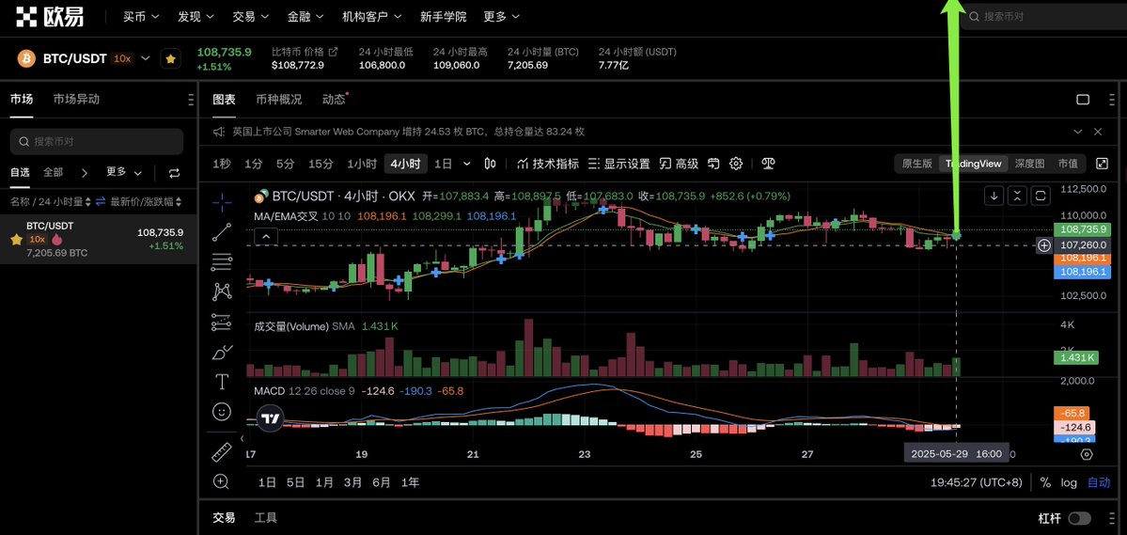Toggle the 杠杆 leverage switch
This screenshot has width=1127, height=535.
[1079, 518]
